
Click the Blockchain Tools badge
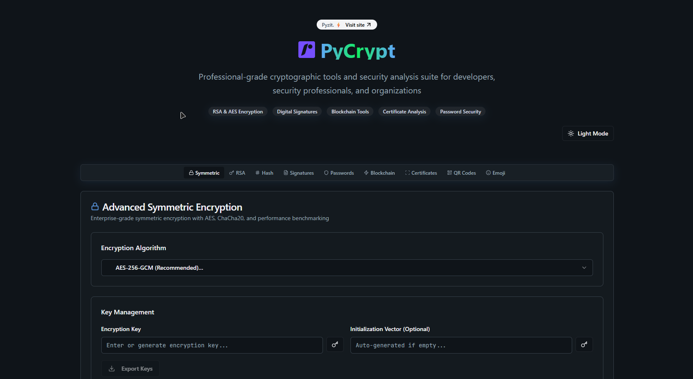tap(350, 112)
